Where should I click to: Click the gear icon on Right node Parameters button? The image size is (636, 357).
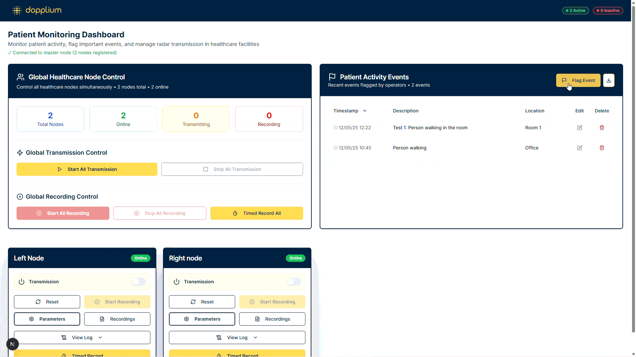pos(186,319)
